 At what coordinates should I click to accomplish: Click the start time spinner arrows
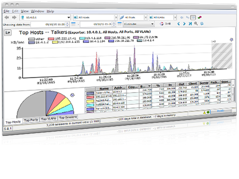click(67, 24)
